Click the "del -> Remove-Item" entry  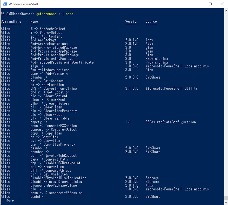point(47,167)
